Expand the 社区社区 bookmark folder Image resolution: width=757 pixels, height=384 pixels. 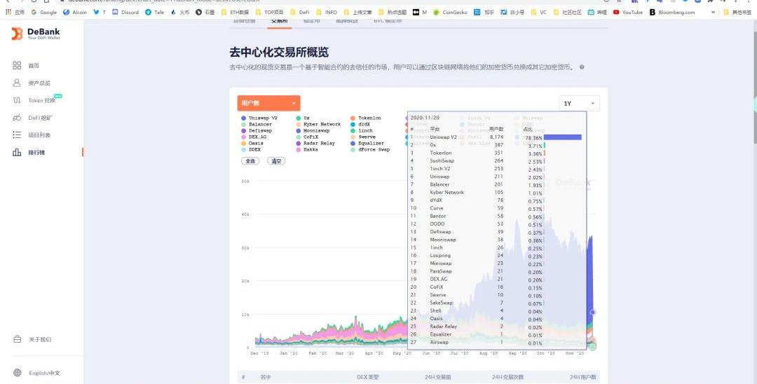coord(568,12)
